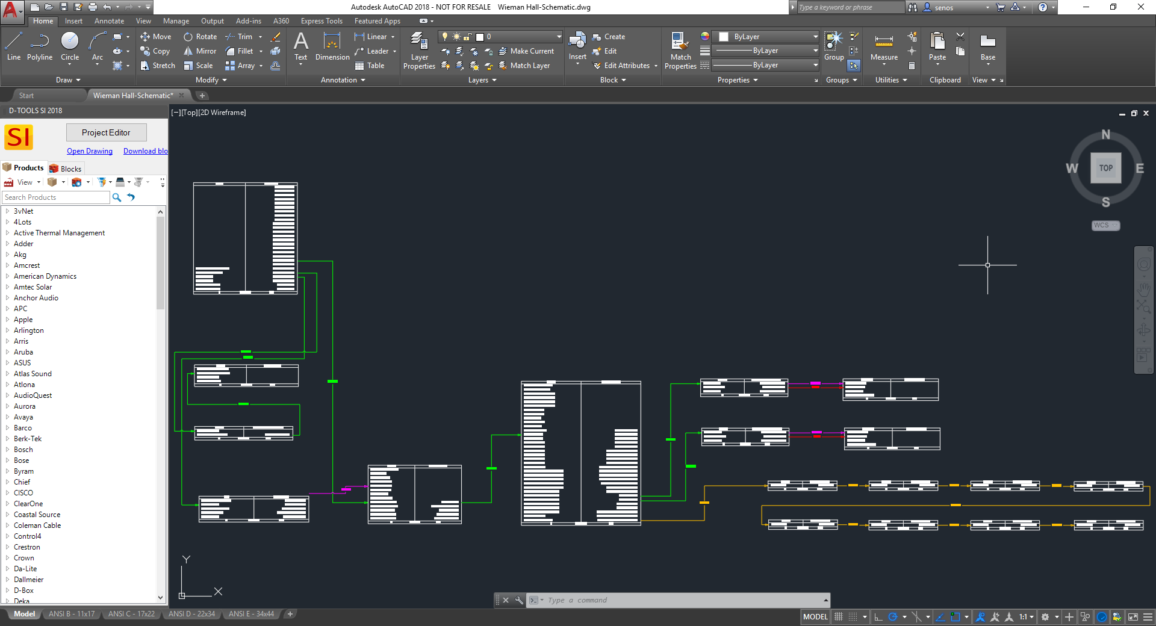Open the object color ByLayer dropdown
Image resolution: width=1156 pixels, height=626 pixels.
(815, 37)
